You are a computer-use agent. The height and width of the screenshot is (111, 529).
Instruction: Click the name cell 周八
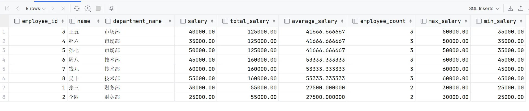pyautogui.click(x=85, y=60)
